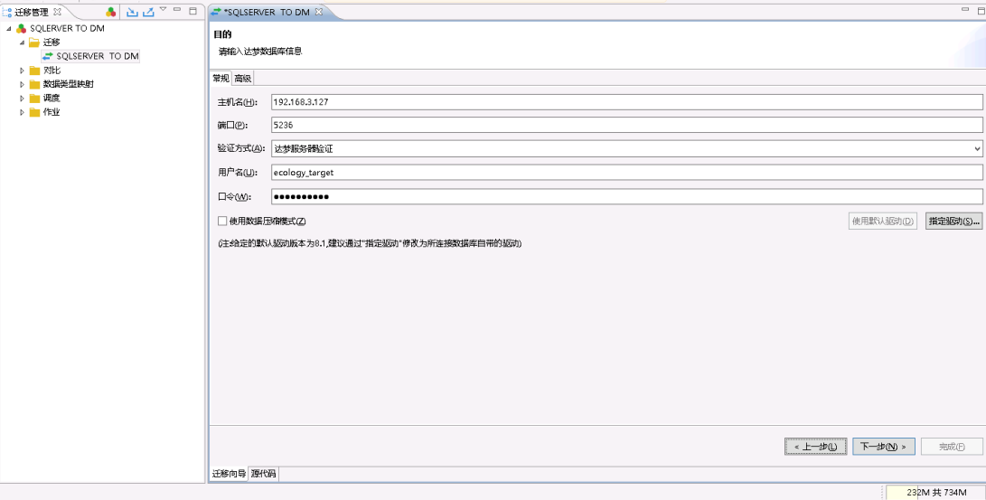Switch to the 源代码 bottom tab

pyautogui.click(x=263, y=474)
